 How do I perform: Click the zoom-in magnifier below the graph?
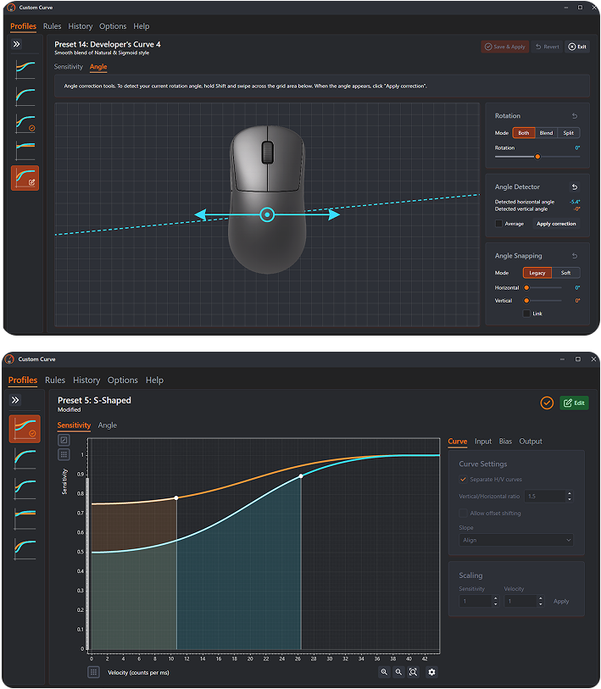[x=384, y=672]
